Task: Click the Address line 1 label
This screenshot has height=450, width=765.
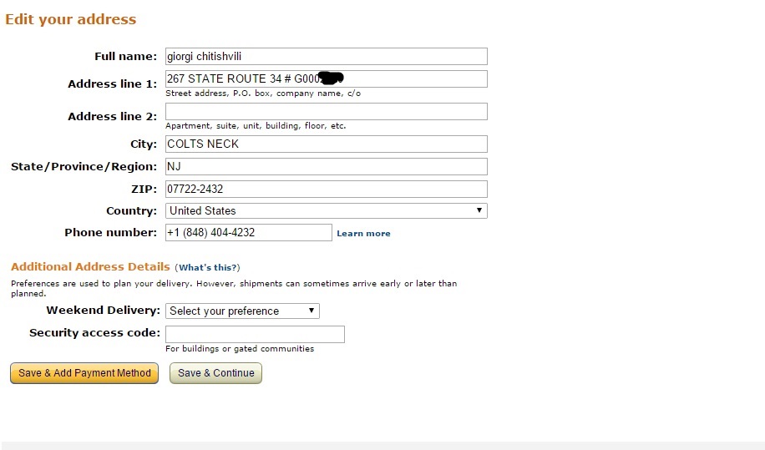Action: [112, 83]
